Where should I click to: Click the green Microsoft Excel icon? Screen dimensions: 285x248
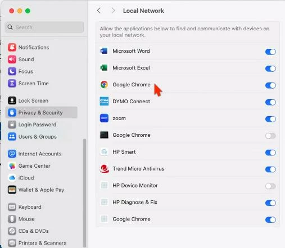104,68
